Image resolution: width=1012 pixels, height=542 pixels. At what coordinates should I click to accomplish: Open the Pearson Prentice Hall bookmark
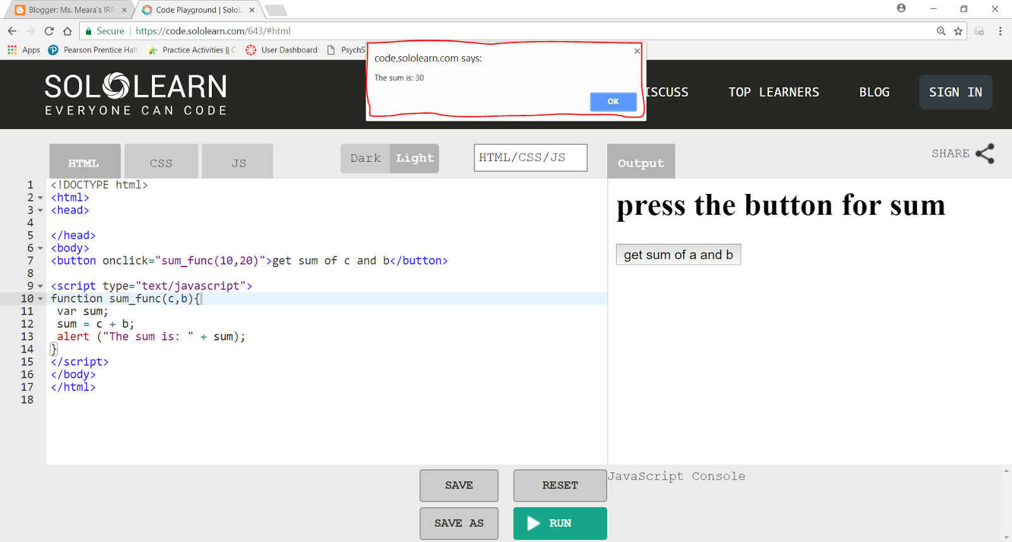(93, 50)
